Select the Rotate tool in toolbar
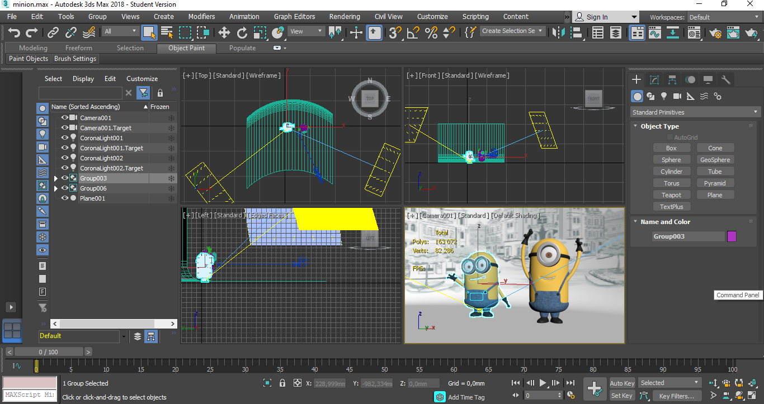This screenshot has height=404, width=764. [x=242, y=33]
